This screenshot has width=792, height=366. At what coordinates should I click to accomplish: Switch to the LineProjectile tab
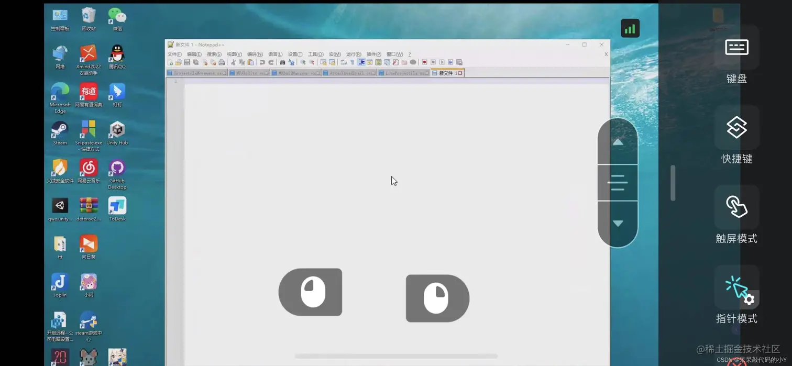tap(404, 73)
